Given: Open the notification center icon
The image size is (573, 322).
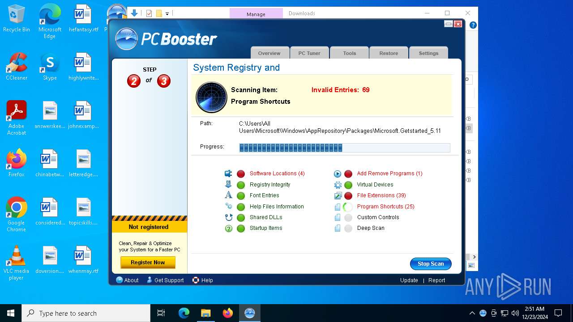Looking at the screenshot, I should pyautogui.click(x=558, y=313).
